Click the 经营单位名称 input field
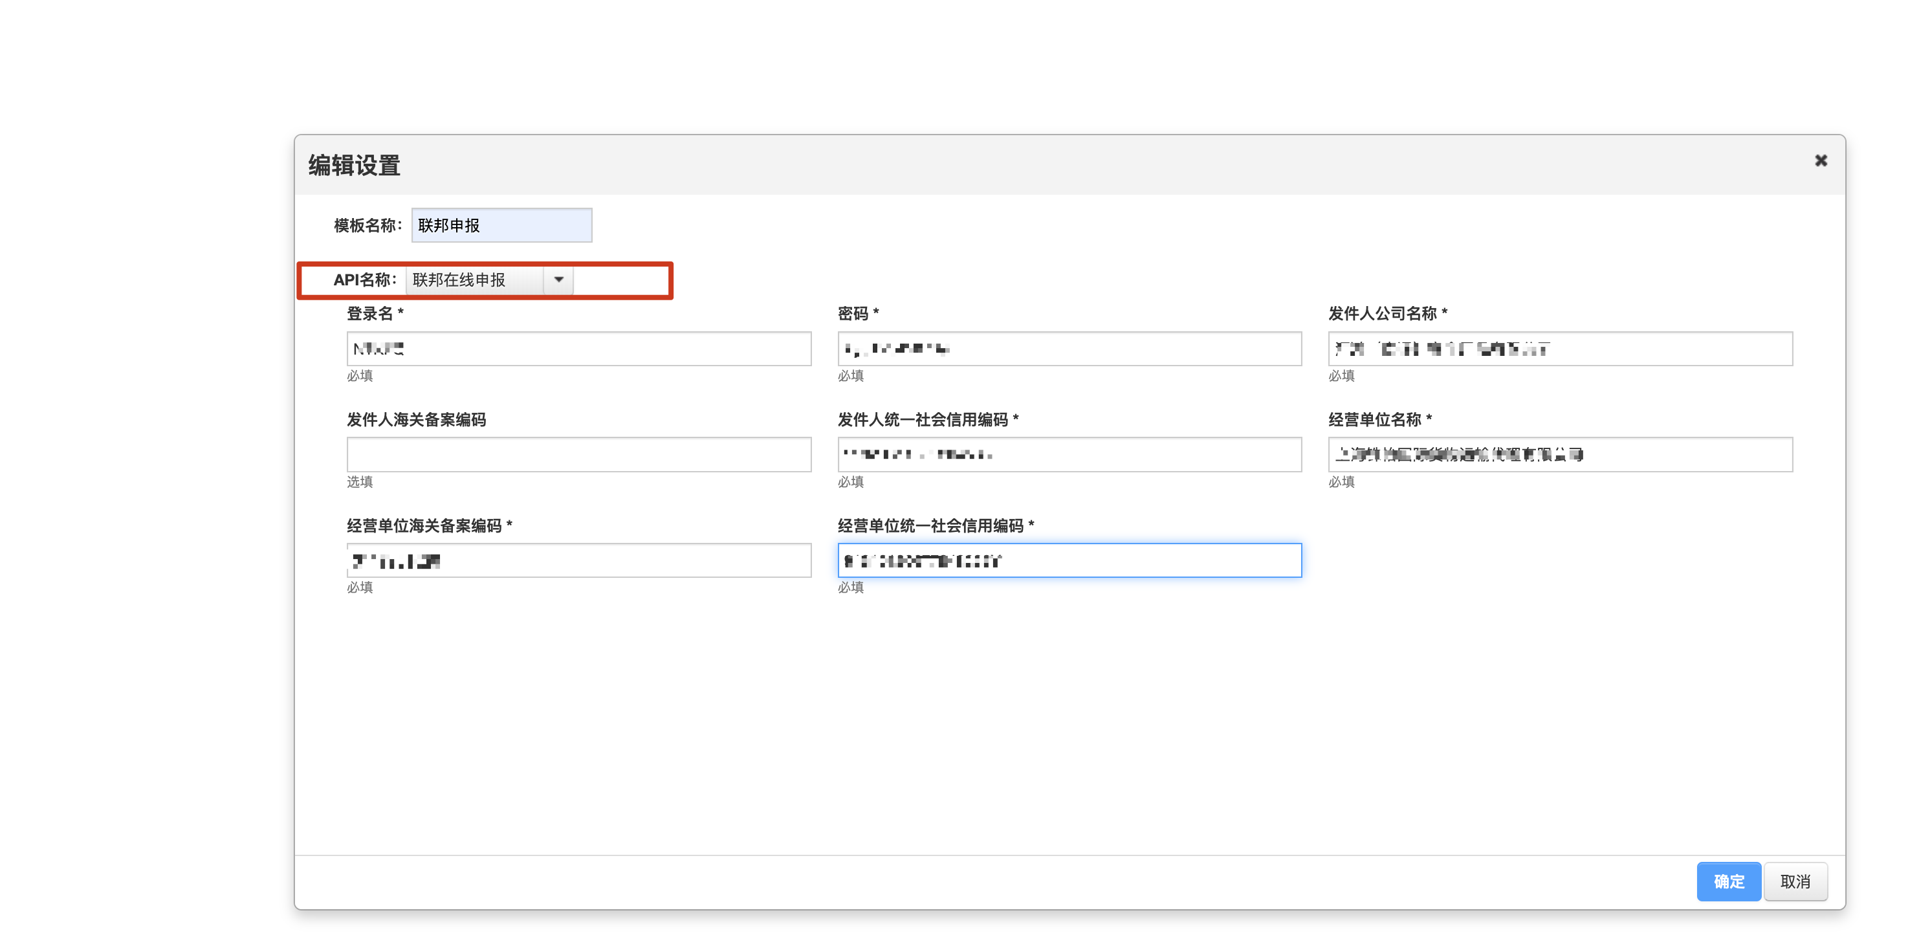The image size is (1919, 946). 1560,454
